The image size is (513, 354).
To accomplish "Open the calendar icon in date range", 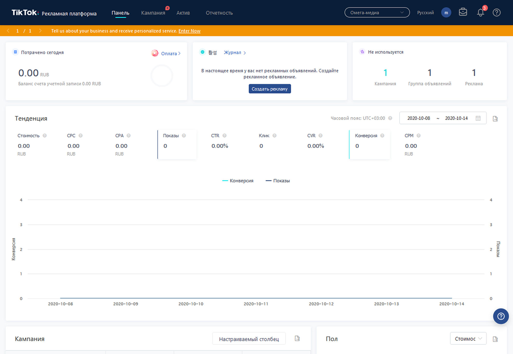I will pos(478,118).
